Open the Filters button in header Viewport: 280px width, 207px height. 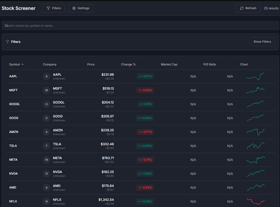[x=53, y=8]
